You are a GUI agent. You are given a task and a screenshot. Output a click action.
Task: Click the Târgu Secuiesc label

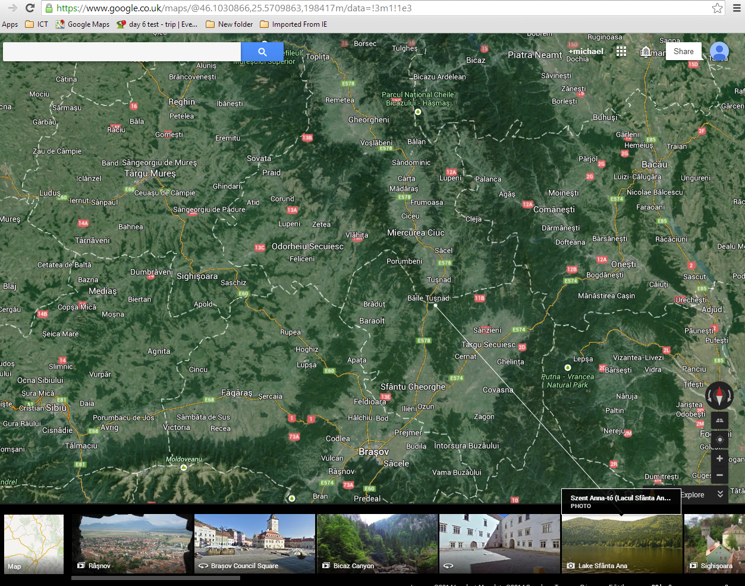point(488,344)
